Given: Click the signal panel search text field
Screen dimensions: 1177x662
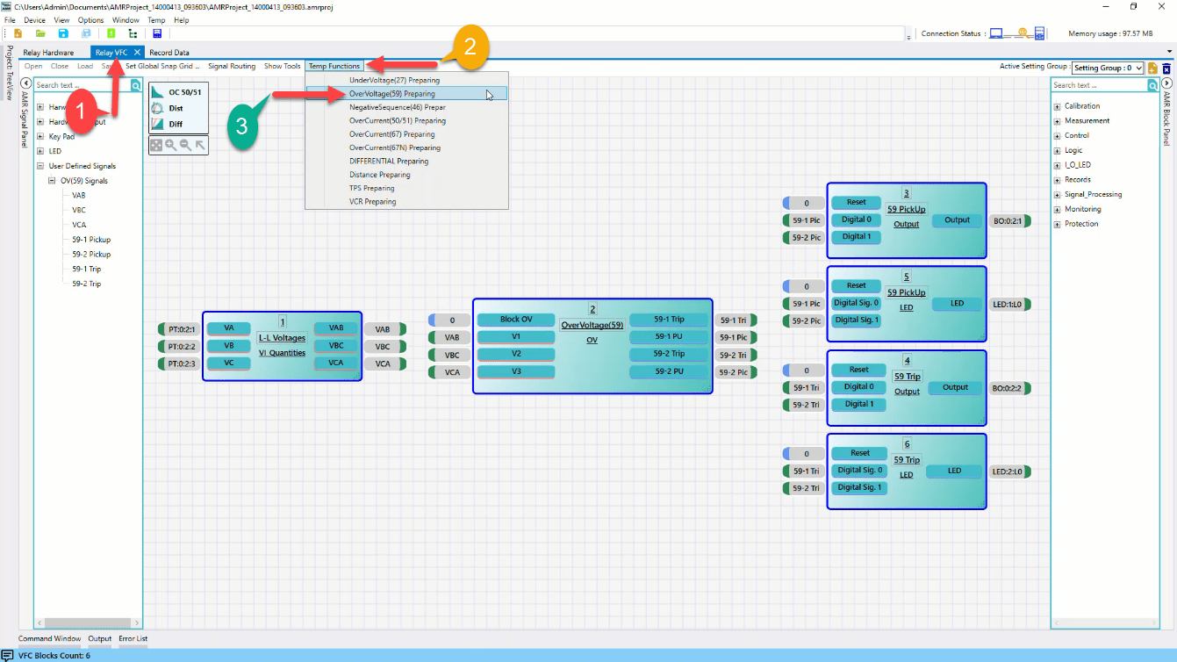Looking at the screenshot, I should pyautogui.click(x=81, y=85).
